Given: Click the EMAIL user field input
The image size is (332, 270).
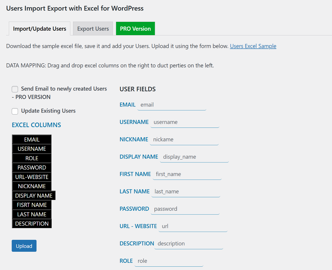Looking at the screenshot, I should [172, 105].
